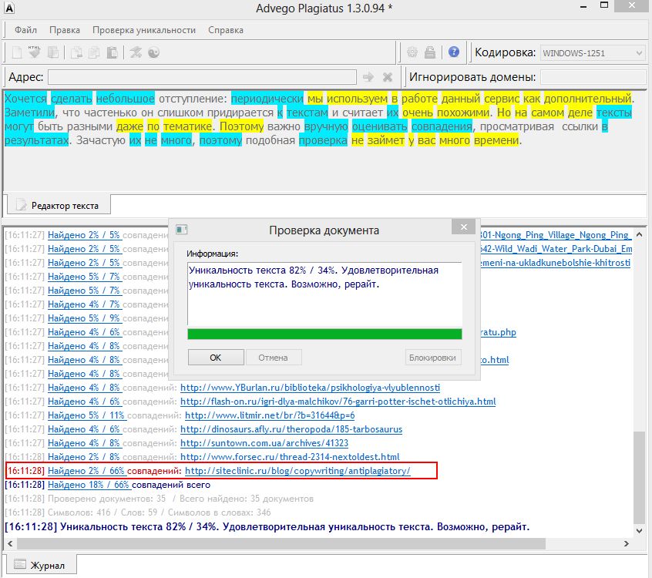652x578 pixels.
Task: Expand the Кодировка encoding dropdown
Action: [x=592, y=53]
